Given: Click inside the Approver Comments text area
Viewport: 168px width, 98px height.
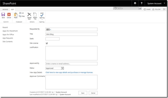Looking at the screenshot, I should (71, 82).
